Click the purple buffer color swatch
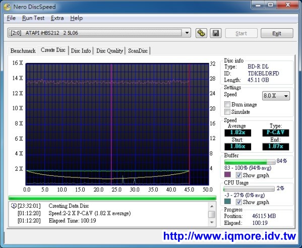Viewport: 302px width, 248px height. 228,174
